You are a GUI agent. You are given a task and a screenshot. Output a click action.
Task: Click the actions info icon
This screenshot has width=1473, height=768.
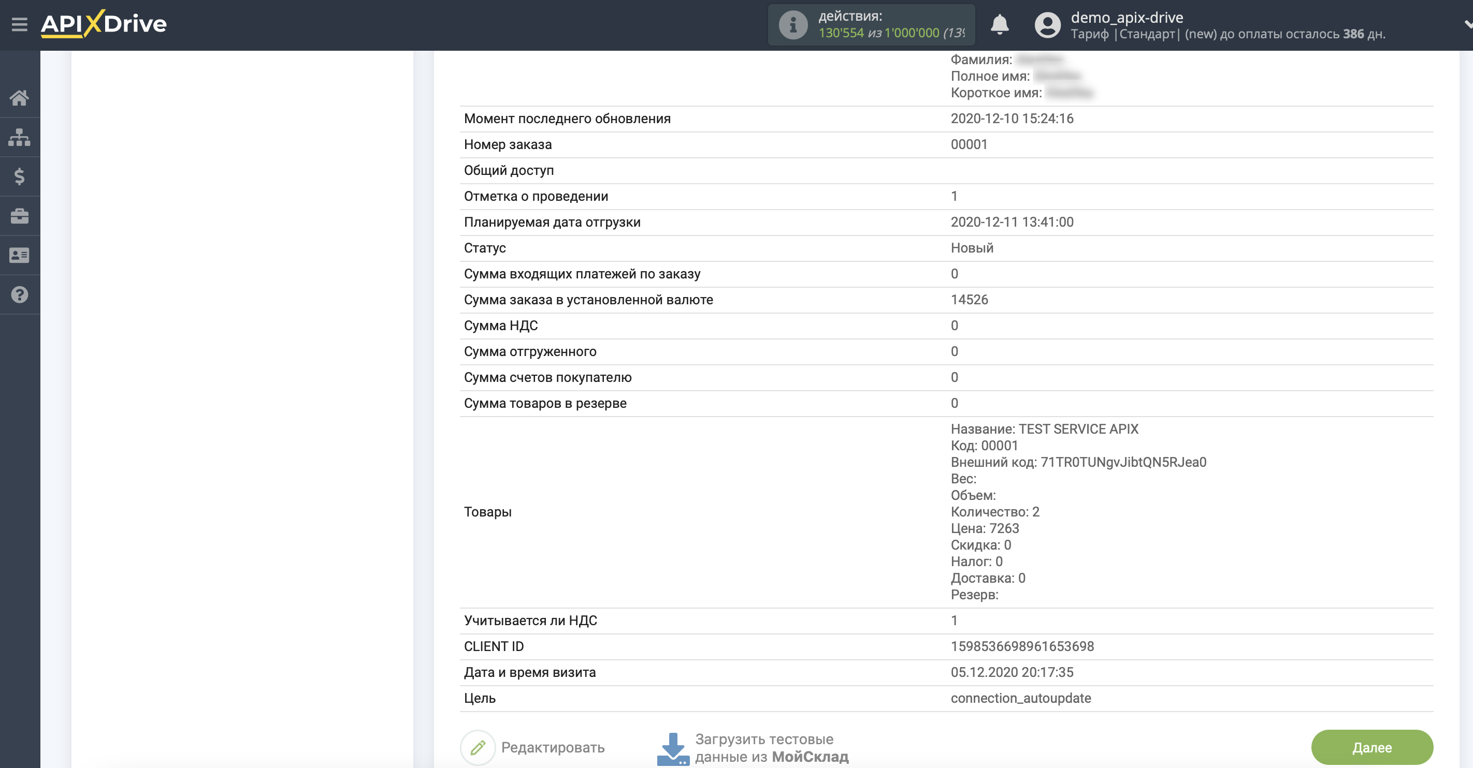(792, 24)
